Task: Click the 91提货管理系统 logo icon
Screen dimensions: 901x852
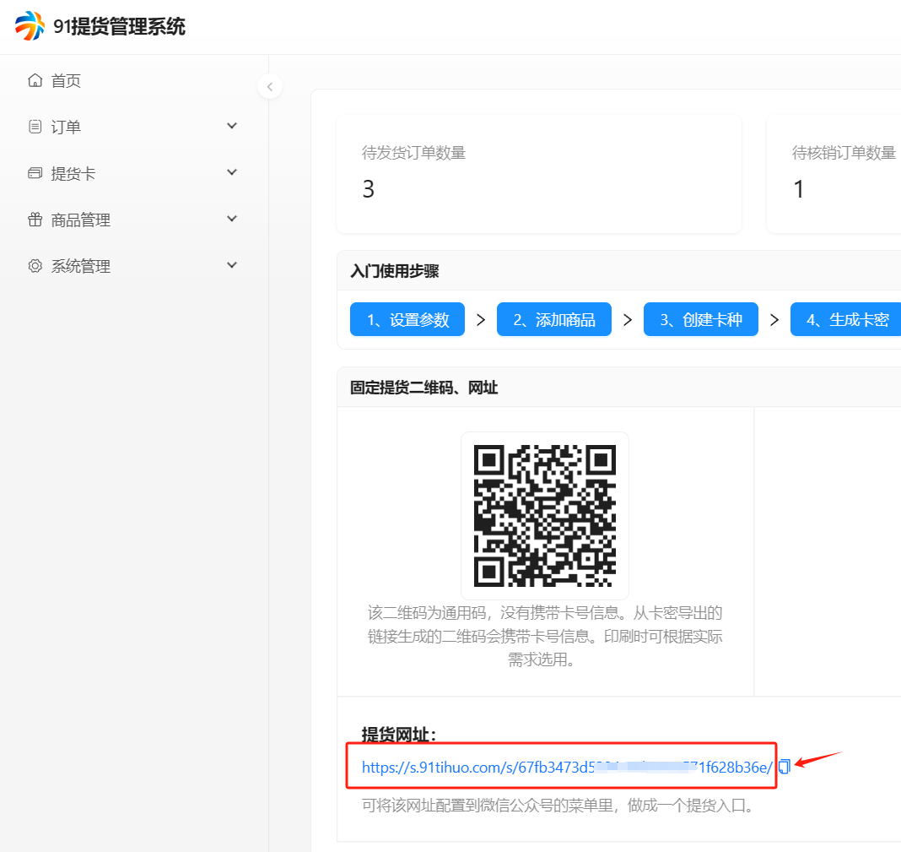Action: point(30,26)
